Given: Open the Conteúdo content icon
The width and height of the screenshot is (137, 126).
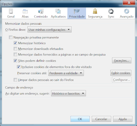Looking at the screenshot, I should [x=41, y=11].
